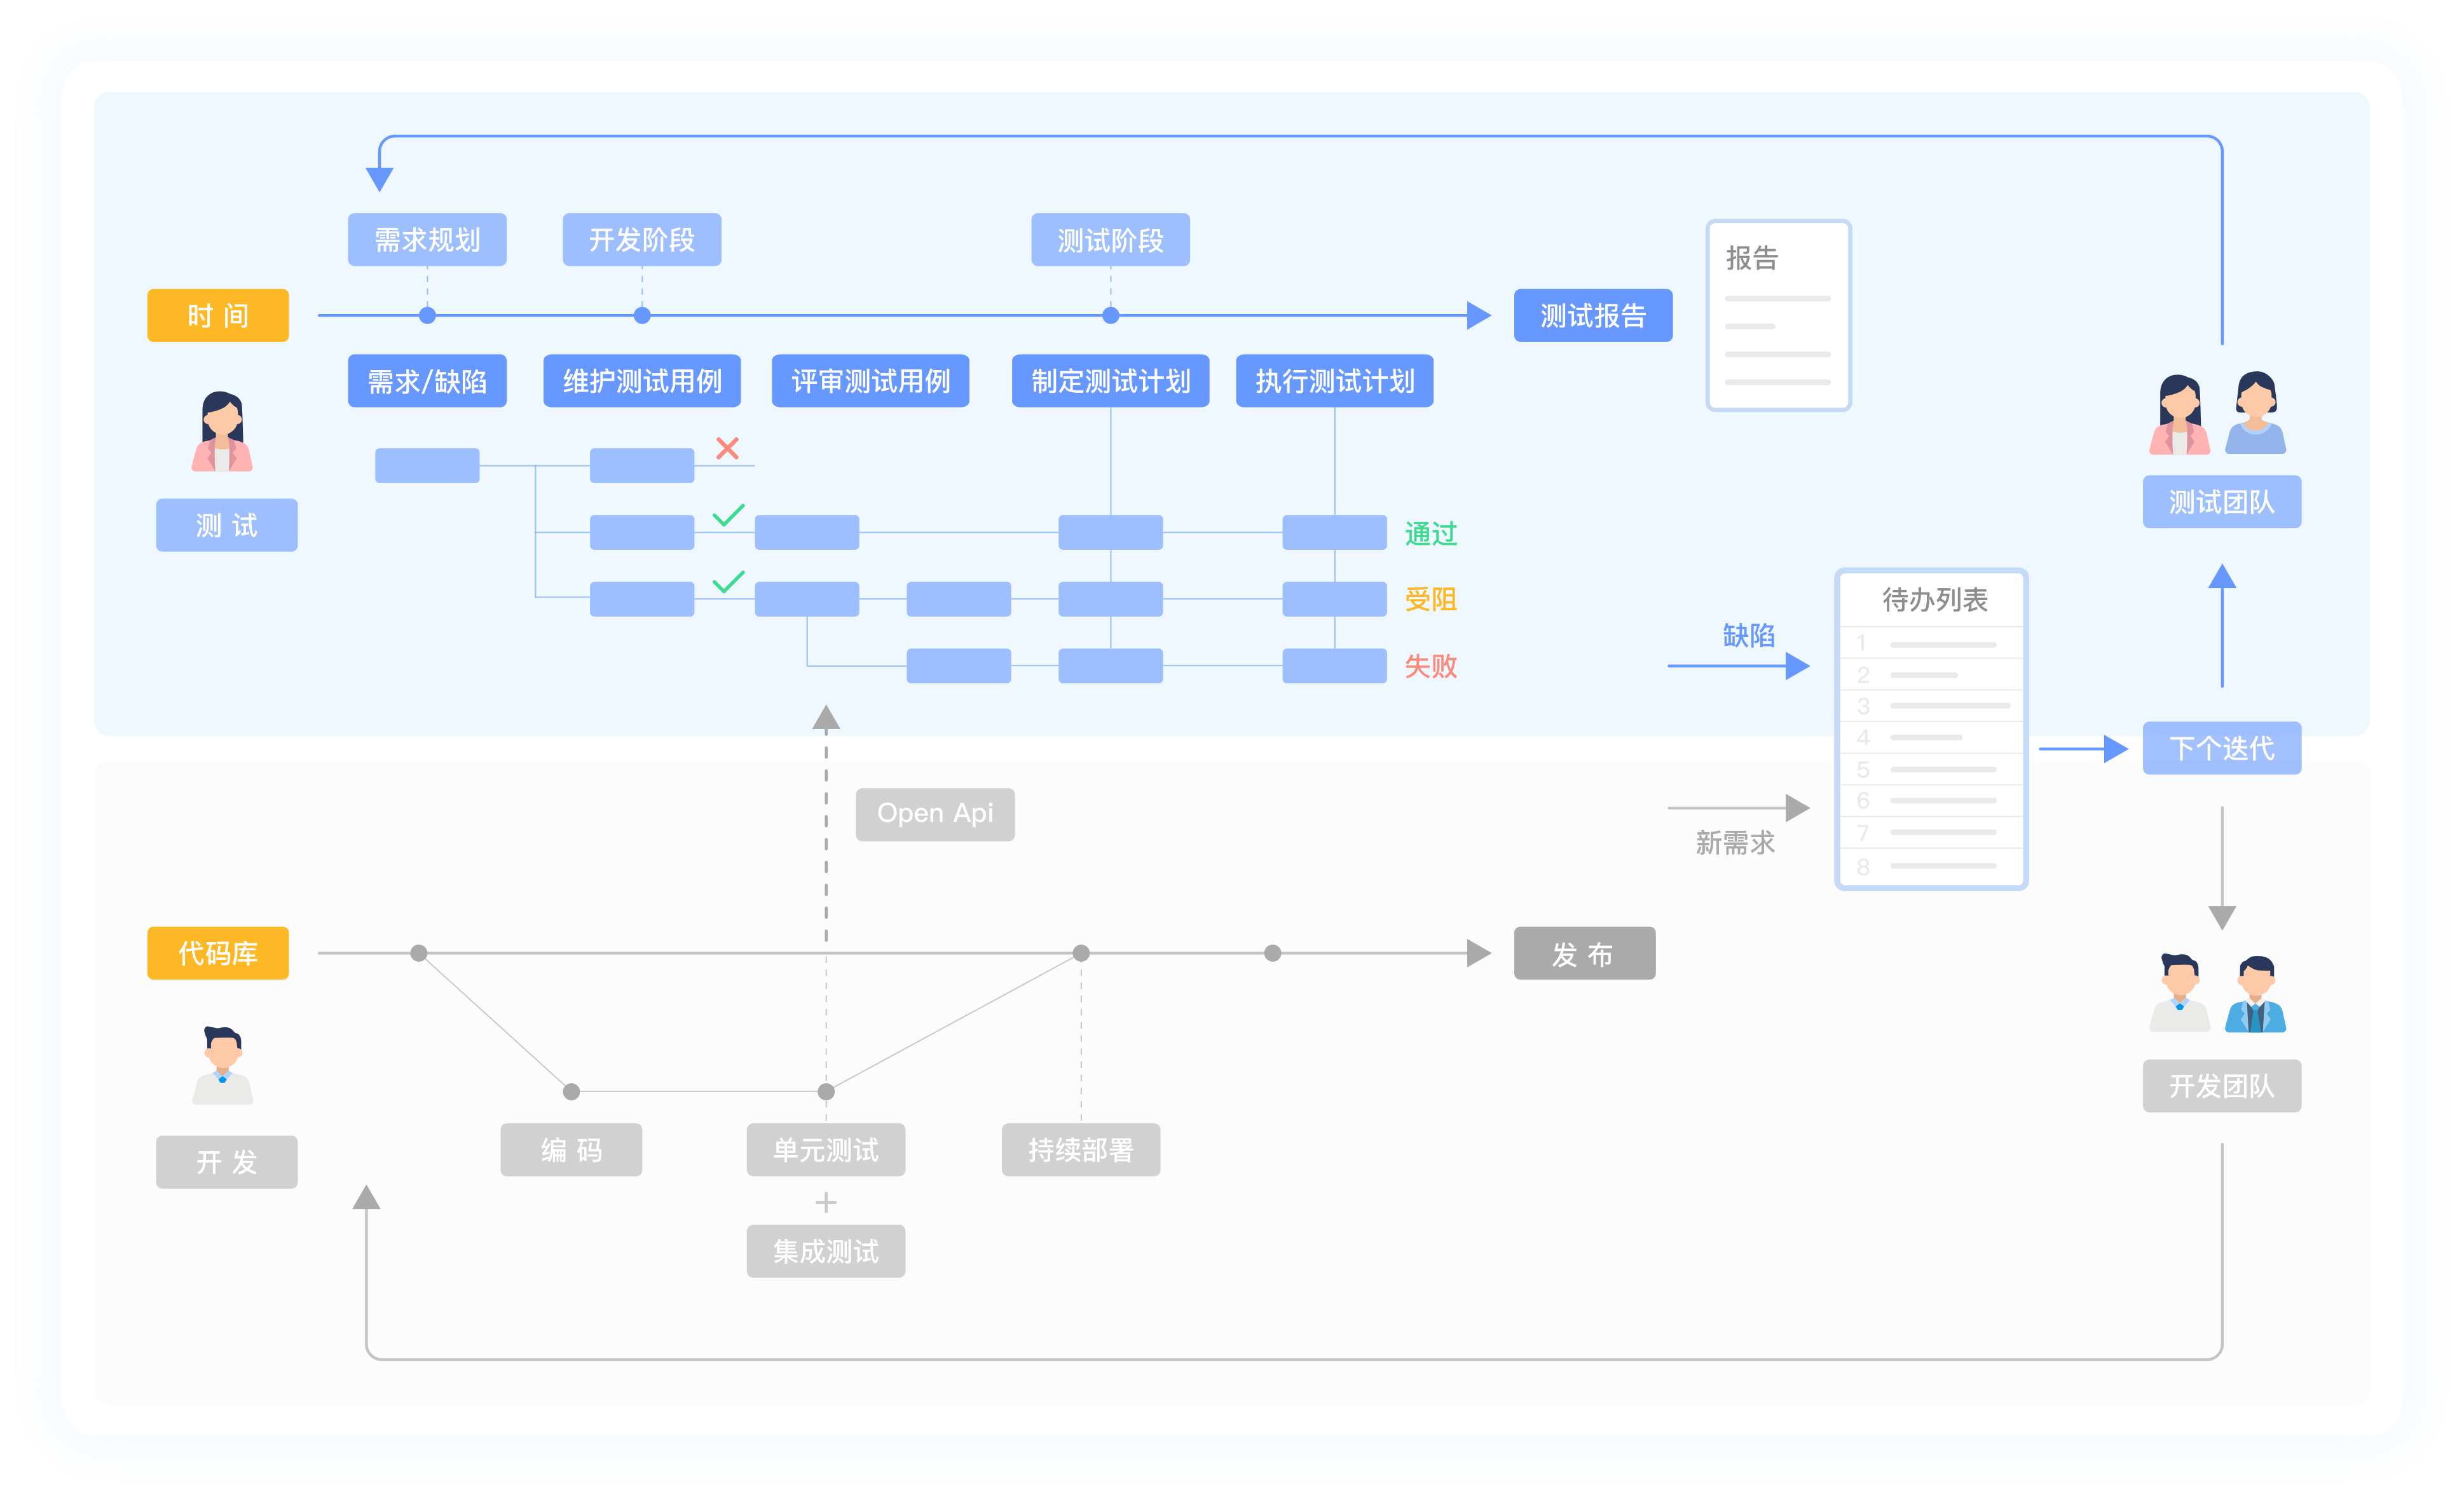2464x1497 pixels.
Task: Click the 测试报告 button
Action: click(1593, 315)
